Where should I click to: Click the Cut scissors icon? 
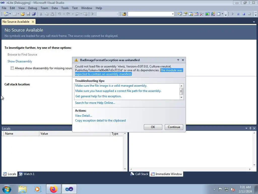pyautogui.click(x=41, y=14)
